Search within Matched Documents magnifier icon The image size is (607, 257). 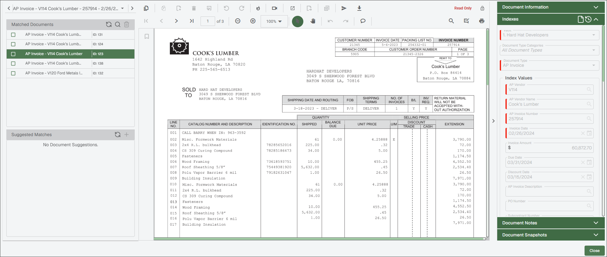(x=118, y=24)
